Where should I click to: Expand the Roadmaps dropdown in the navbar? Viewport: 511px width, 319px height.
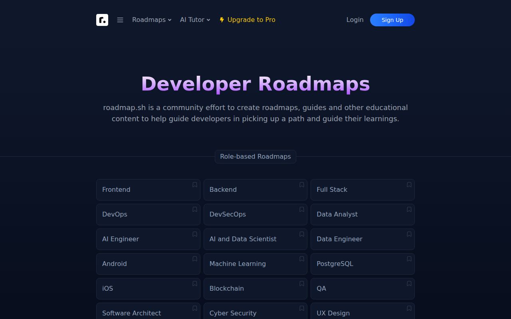151,20
